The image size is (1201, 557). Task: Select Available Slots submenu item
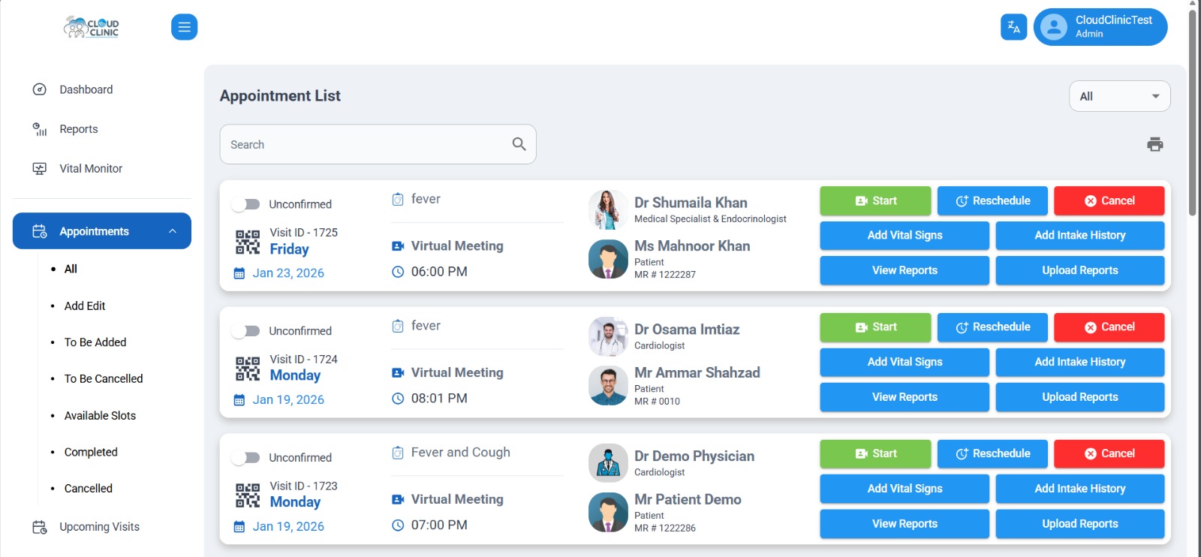(100, 416)
